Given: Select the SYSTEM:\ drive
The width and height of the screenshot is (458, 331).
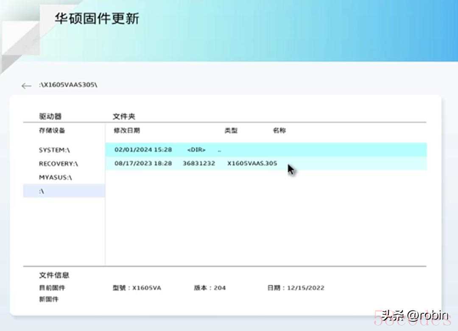Looking at the screenshot, I should point(54,150).
